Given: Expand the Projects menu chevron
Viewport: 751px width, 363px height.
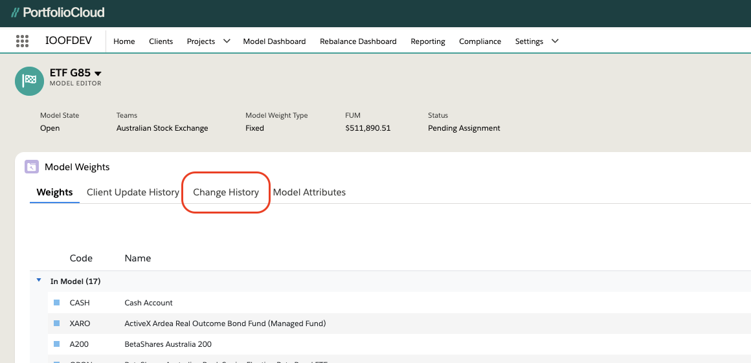Looking at the screenshot, I should 227,41.
